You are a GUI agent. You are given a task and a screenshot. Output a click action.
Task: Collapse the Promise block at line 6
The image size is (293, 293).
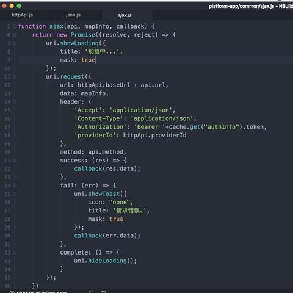coord(15,35)
